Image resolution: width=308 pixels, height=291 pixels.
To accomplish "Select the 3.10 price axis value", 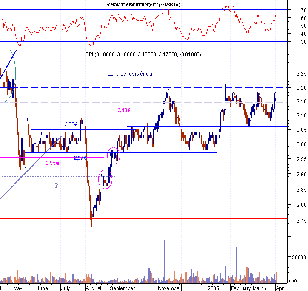I will coord(301,115).
